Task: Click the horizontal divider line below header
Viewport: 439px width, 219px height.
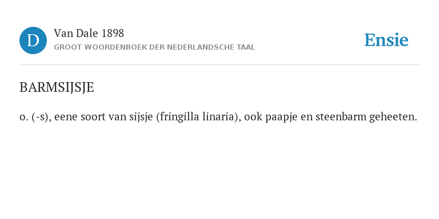Action: 219,65
